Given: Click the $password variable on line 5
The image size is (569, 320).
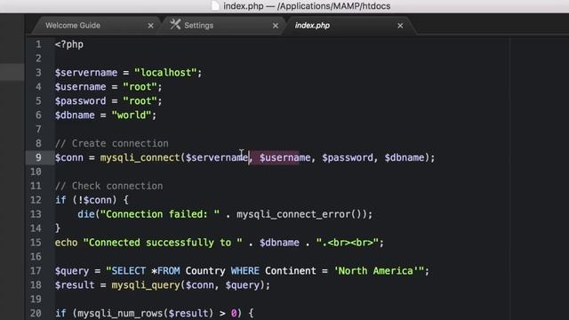Looking at the screenshot, I should [x=80, y=101].
